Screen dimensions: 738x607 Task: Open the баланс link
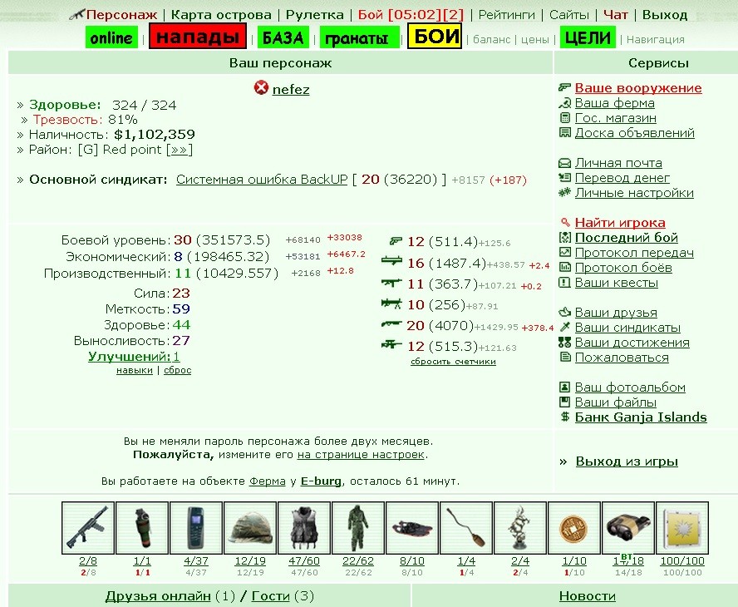click(491, 40)
